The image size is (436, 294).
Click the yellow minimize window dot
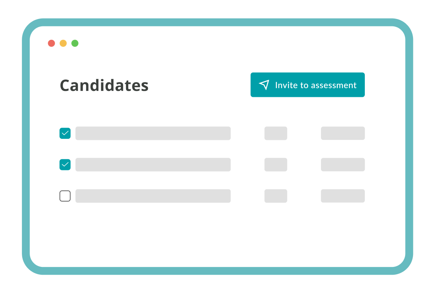63,43
